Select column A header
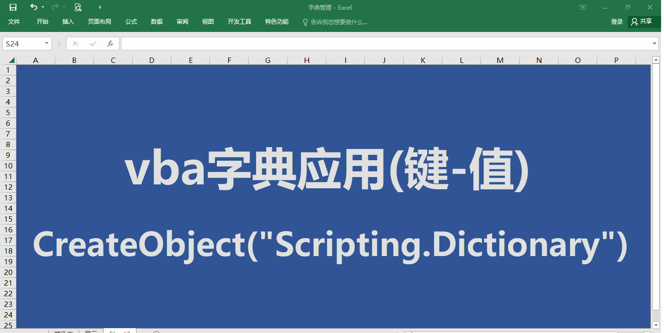 (36, 61)
